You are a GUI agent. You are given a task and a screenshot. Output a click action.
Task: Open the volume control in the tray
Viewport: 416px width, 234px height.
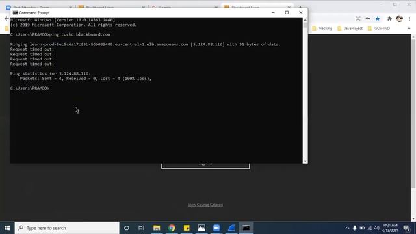click(376, 228)
